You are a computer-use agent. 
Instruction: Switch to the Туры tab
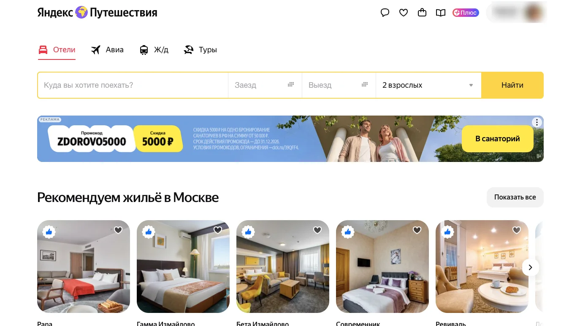[x=201, y=50]
